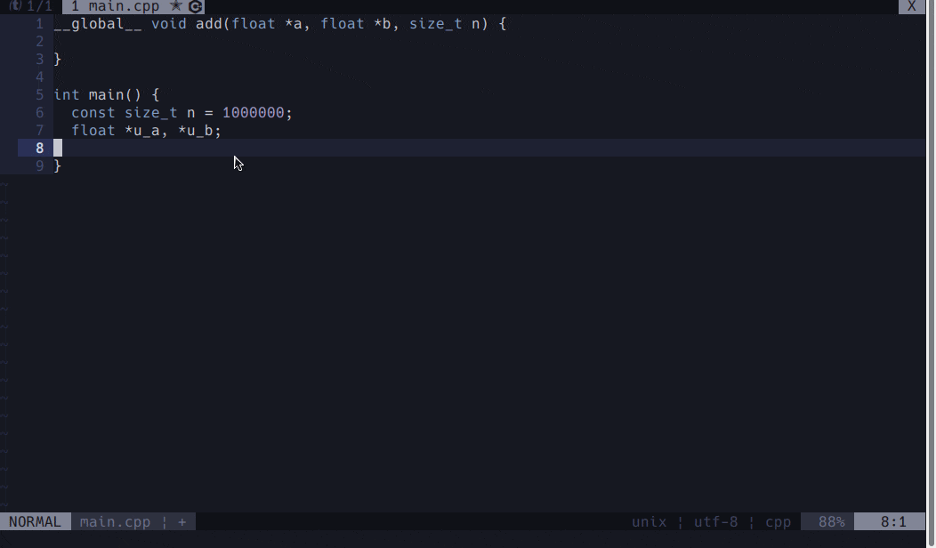Click the star modified icon in tab
This screenshot has height=548, width=936.
click(x=175, y=6)
